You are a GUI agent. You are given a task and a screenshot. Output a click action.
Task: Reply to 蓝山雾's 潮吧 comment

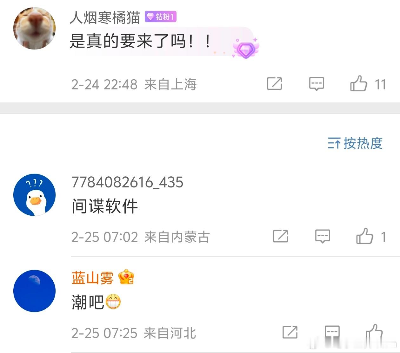coord(332,332)
